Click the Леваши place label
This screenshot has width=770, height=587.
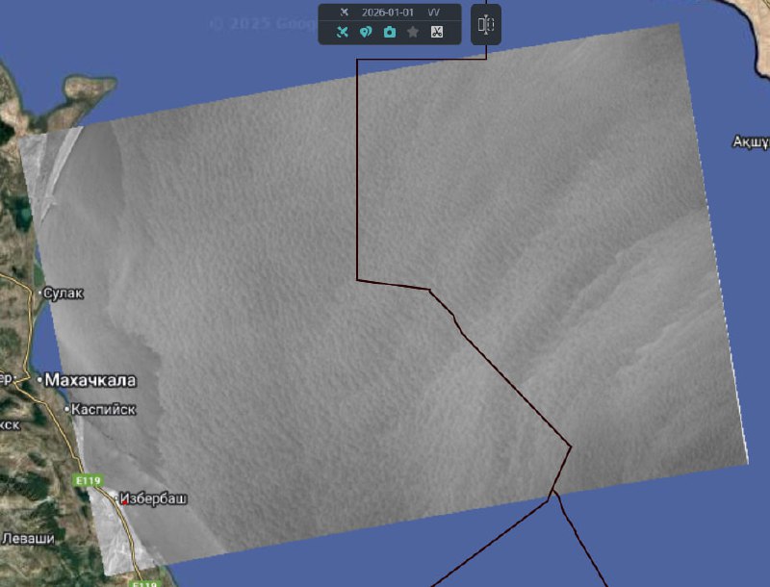[28, 539]
